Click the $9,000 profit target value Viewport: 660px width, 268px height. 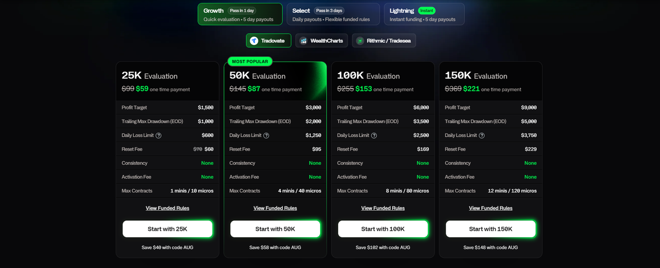[x=529, y=108]
